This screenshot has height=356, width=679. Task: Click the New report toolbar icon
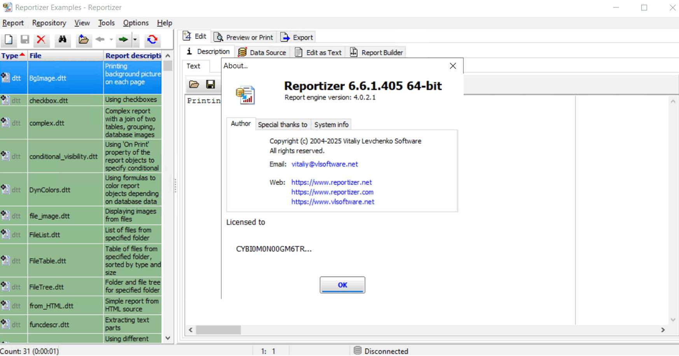tap(9, 39)
